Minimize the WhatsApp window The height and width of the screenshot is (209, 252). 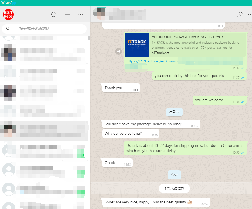coord(230,3)
